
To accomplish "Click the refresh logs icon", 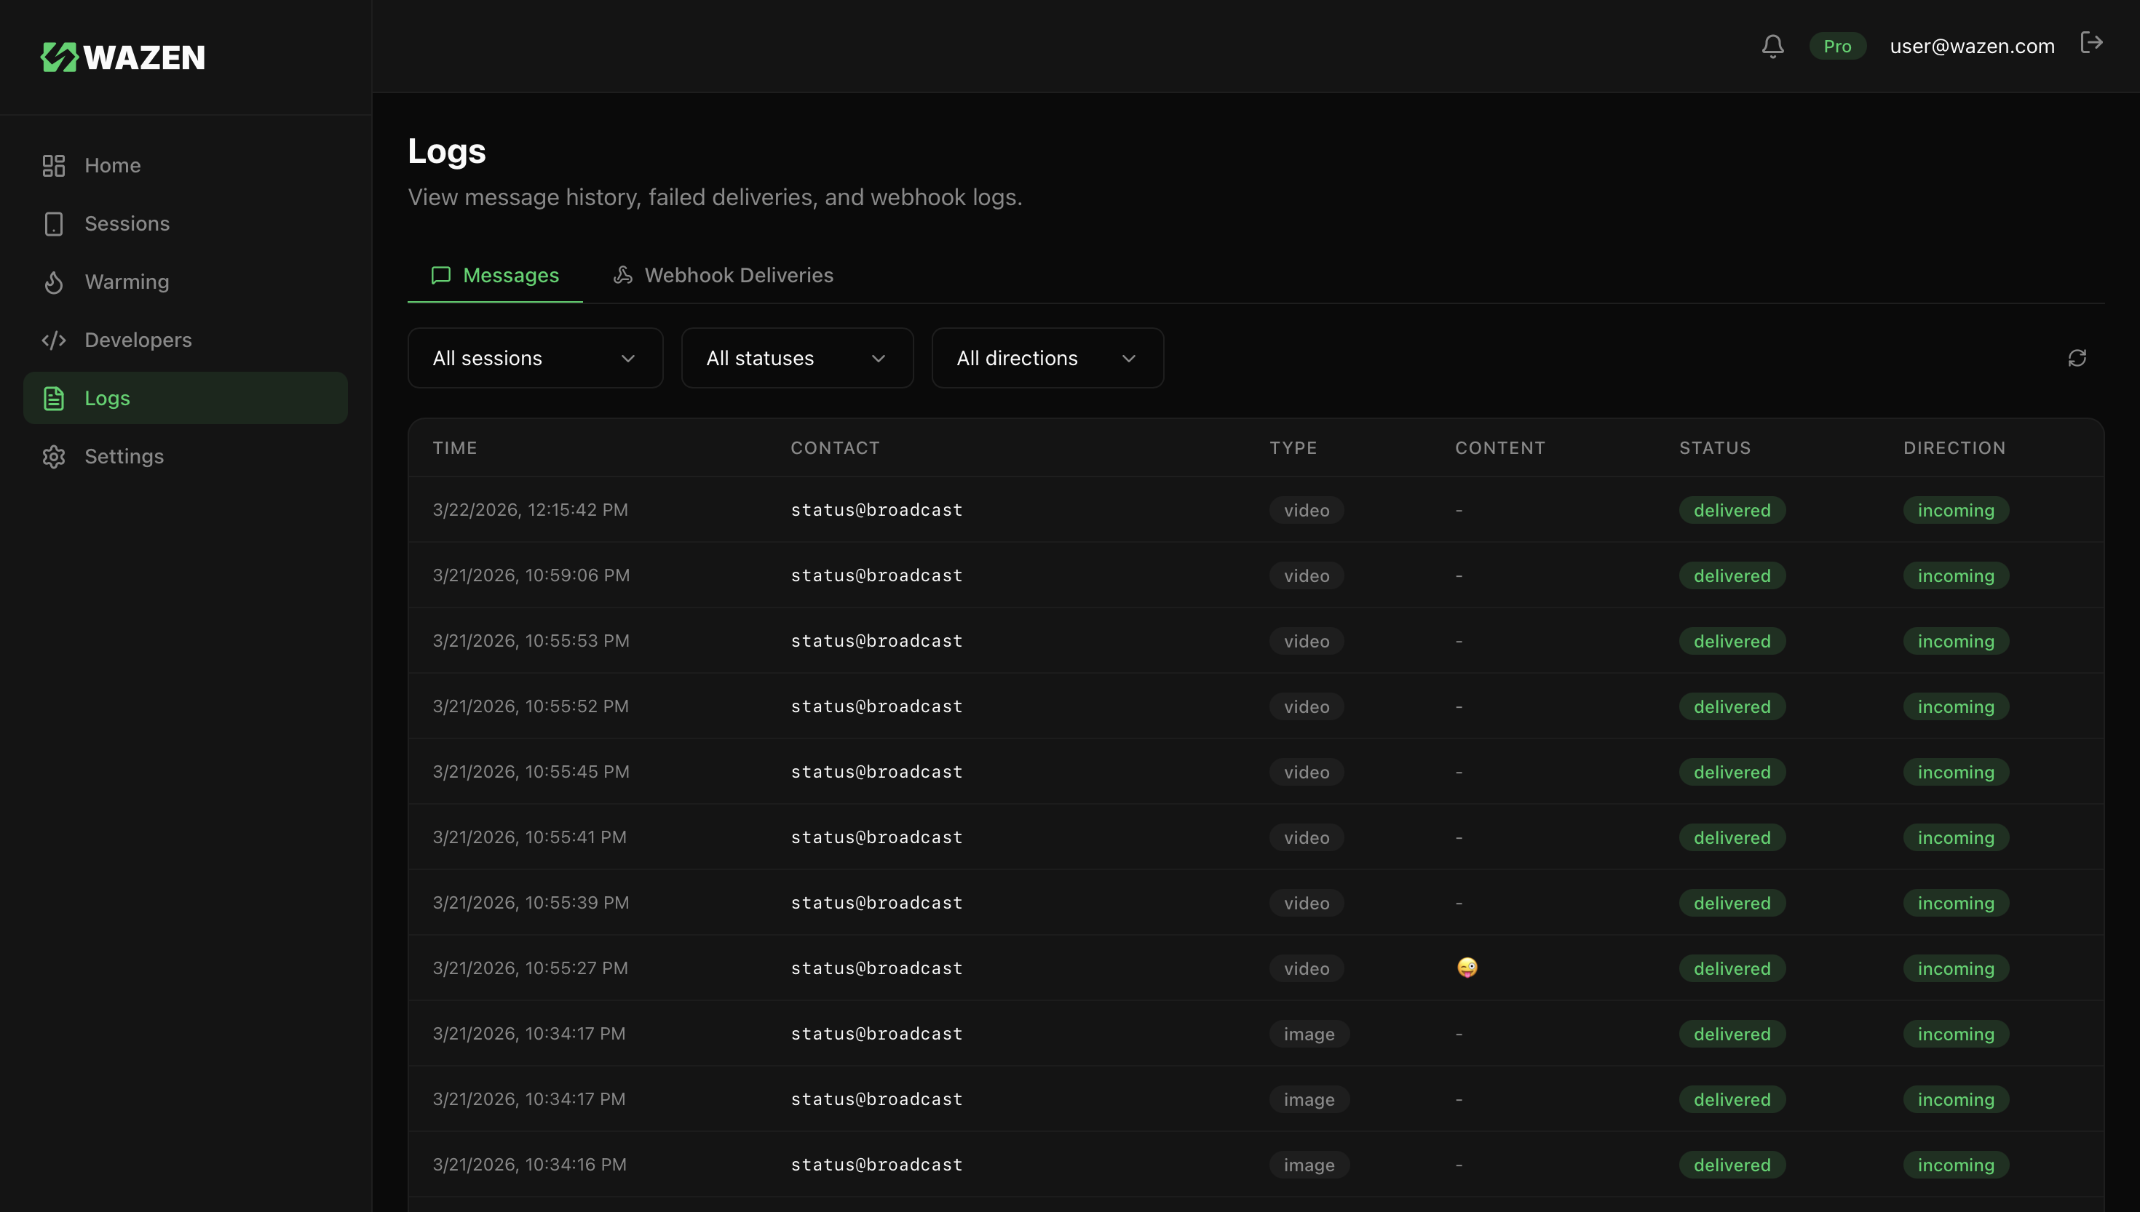I will (x=2077, y=358).
